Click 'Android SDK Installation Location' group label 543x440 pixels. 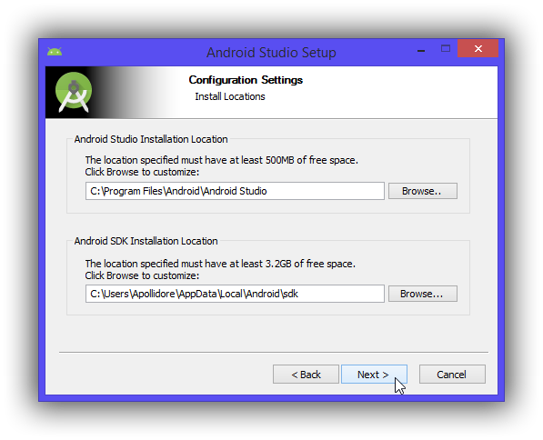(x=146, y=241)
